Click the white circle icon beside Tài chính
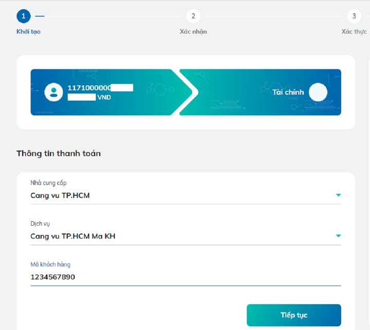Viewport: 370px width, 330px height. (x=318, y=93)
